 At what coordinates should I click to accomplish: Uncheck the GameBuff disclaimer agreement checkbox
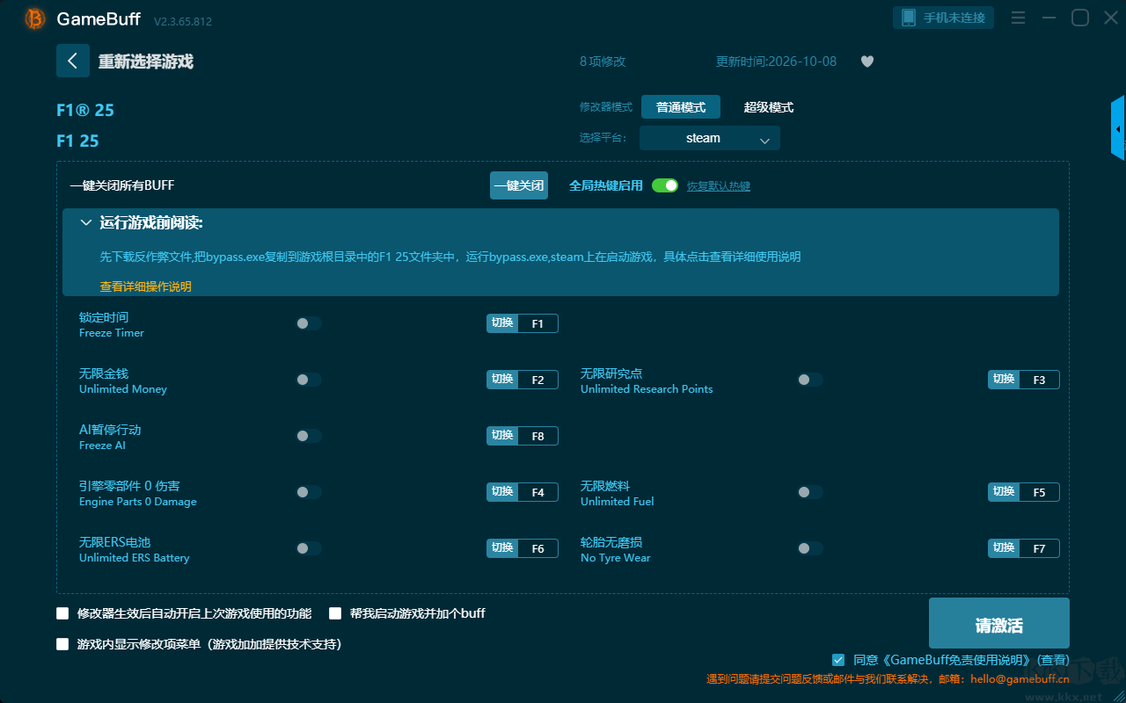(x=838, y=660)
